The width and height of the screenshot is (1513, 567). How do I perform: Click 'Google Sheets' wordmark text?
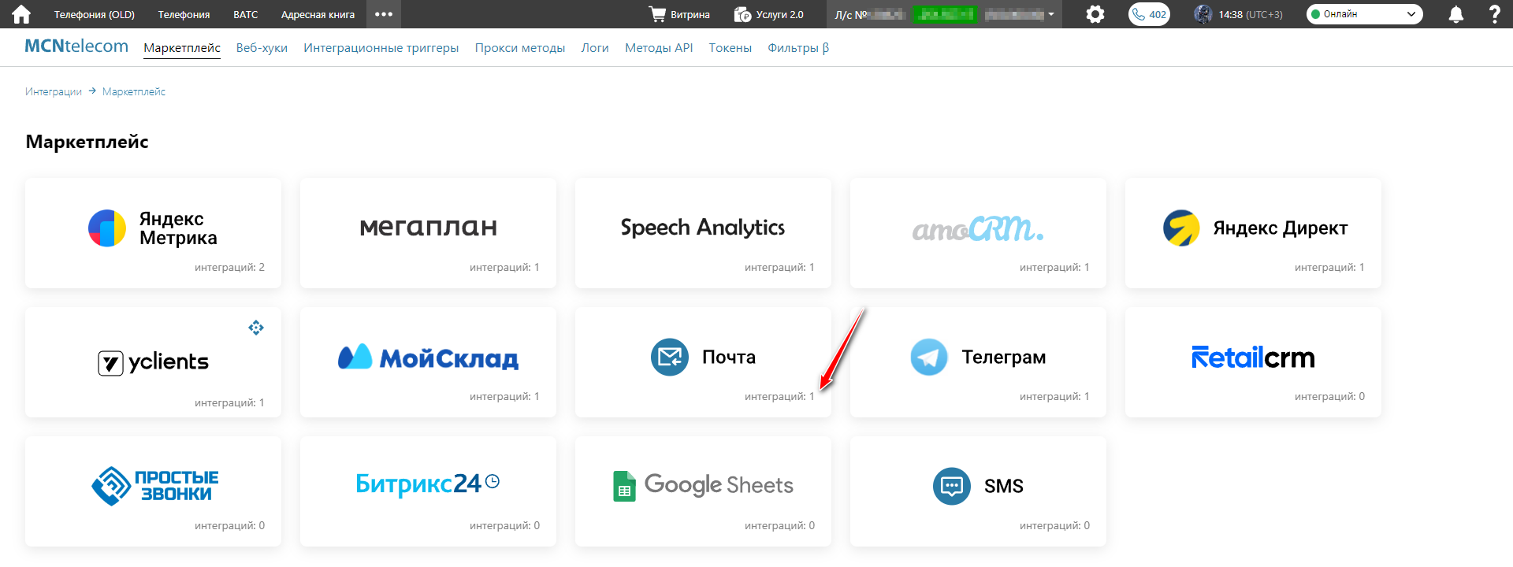[719, 485]
